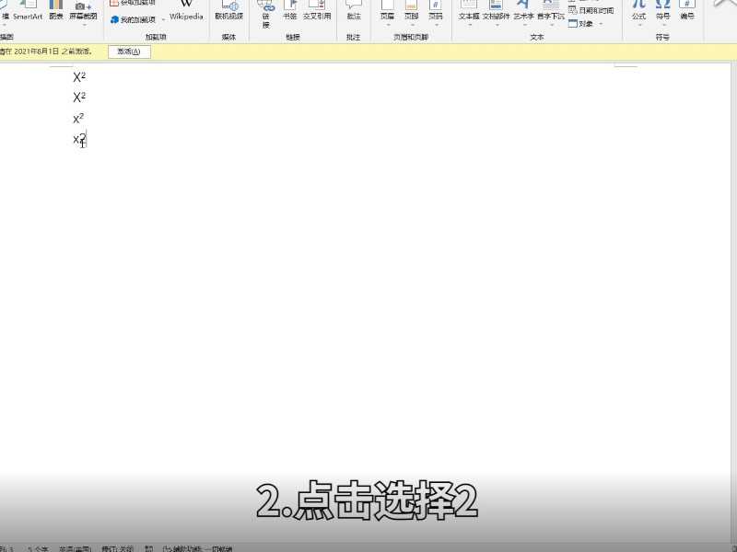Insert a hyperlink (链接)
This screenshot has width=737, height=552.
(266, 11)
